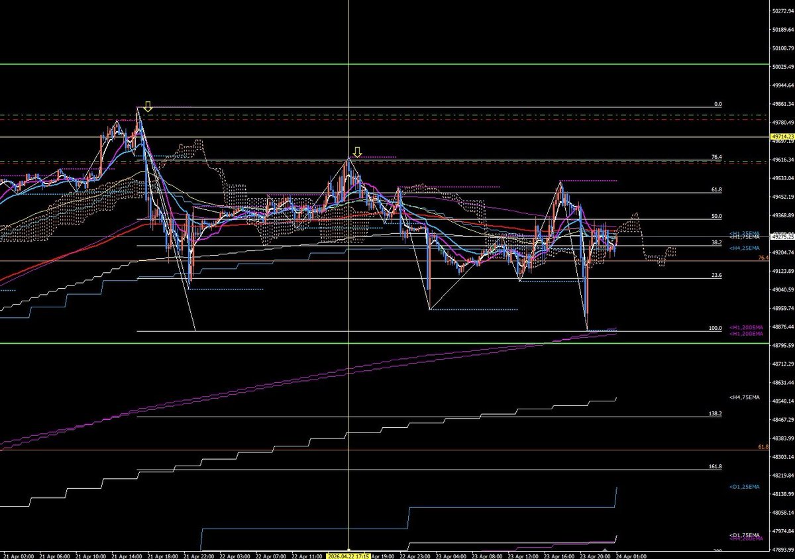Click the 49616.34 price scale value
795x559 pixels.
tap(782, 160)
